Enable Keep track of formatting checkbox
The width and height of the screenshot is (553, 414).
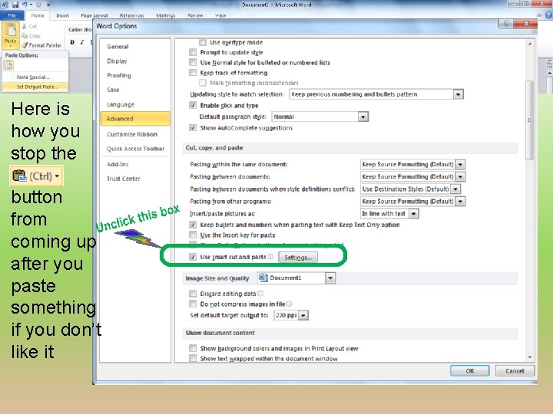coord(193,73)
